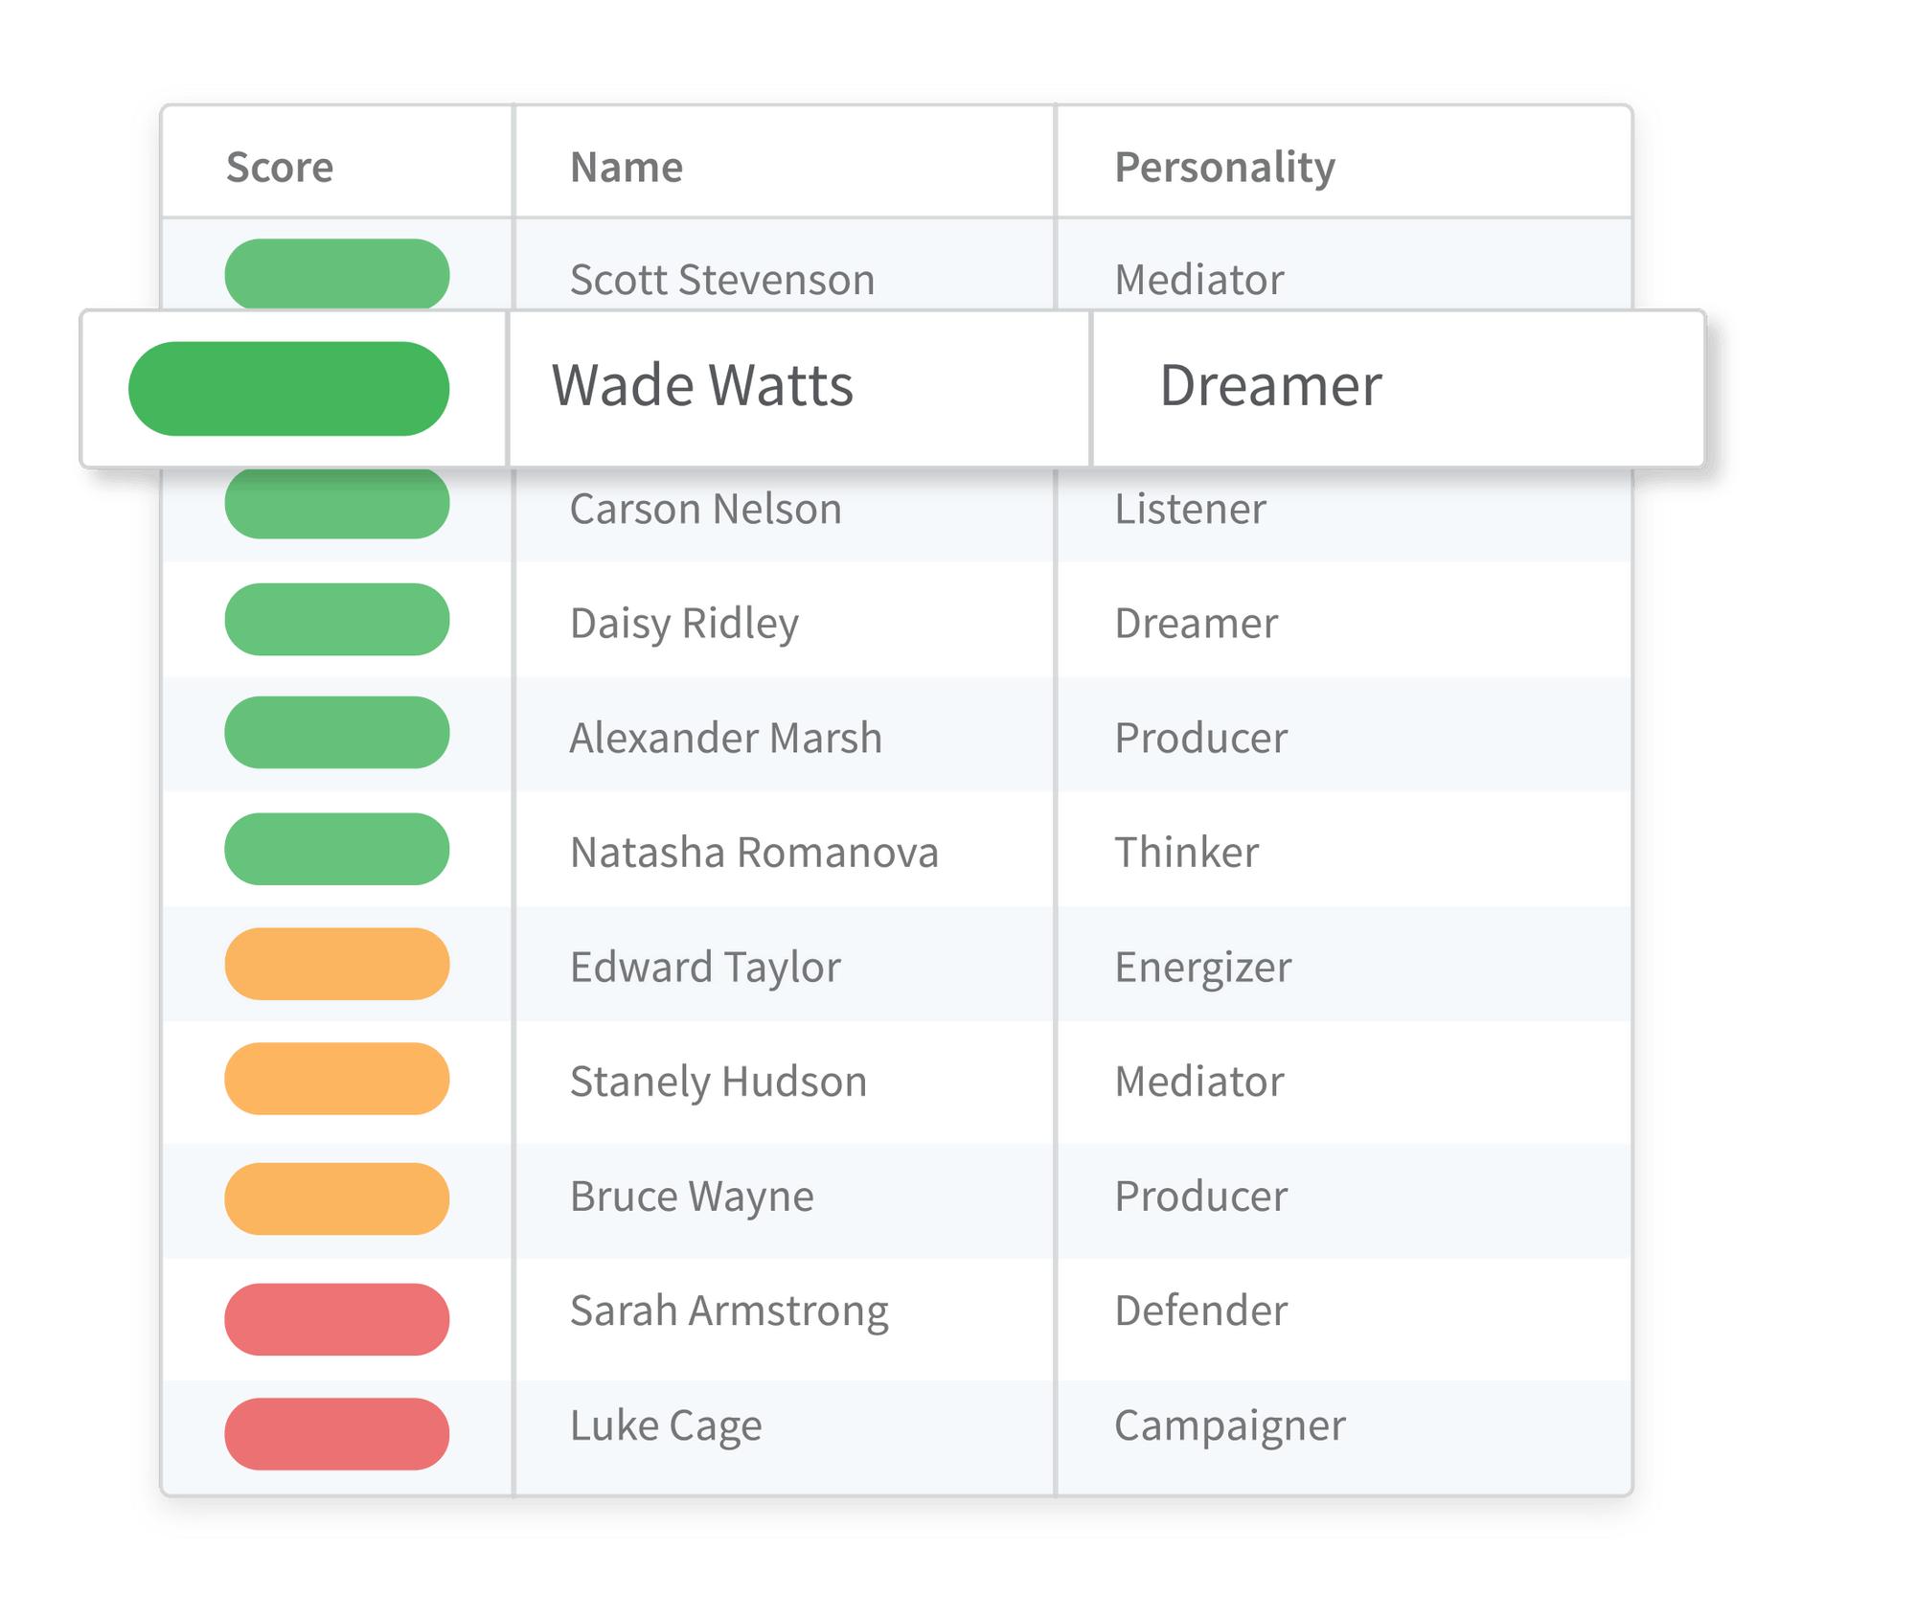Sort by the Name column header

coord(627,168)
